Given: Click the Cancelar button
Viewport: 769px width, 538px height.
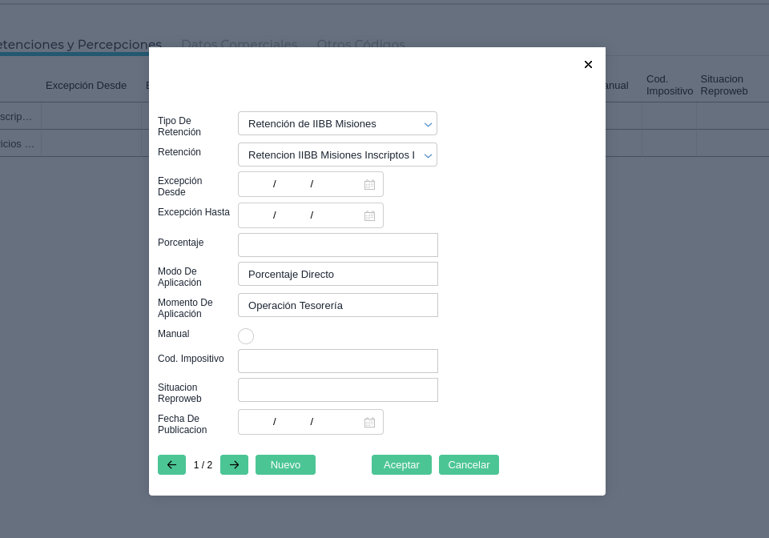Looking at the screenshot, I should pyautogui.click(x=469, y=465).
